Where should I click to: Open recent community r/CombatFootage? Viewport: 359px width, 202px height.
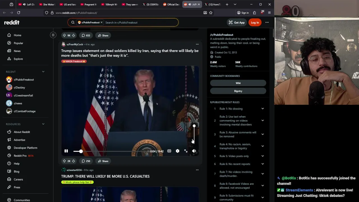pos(24,111)
